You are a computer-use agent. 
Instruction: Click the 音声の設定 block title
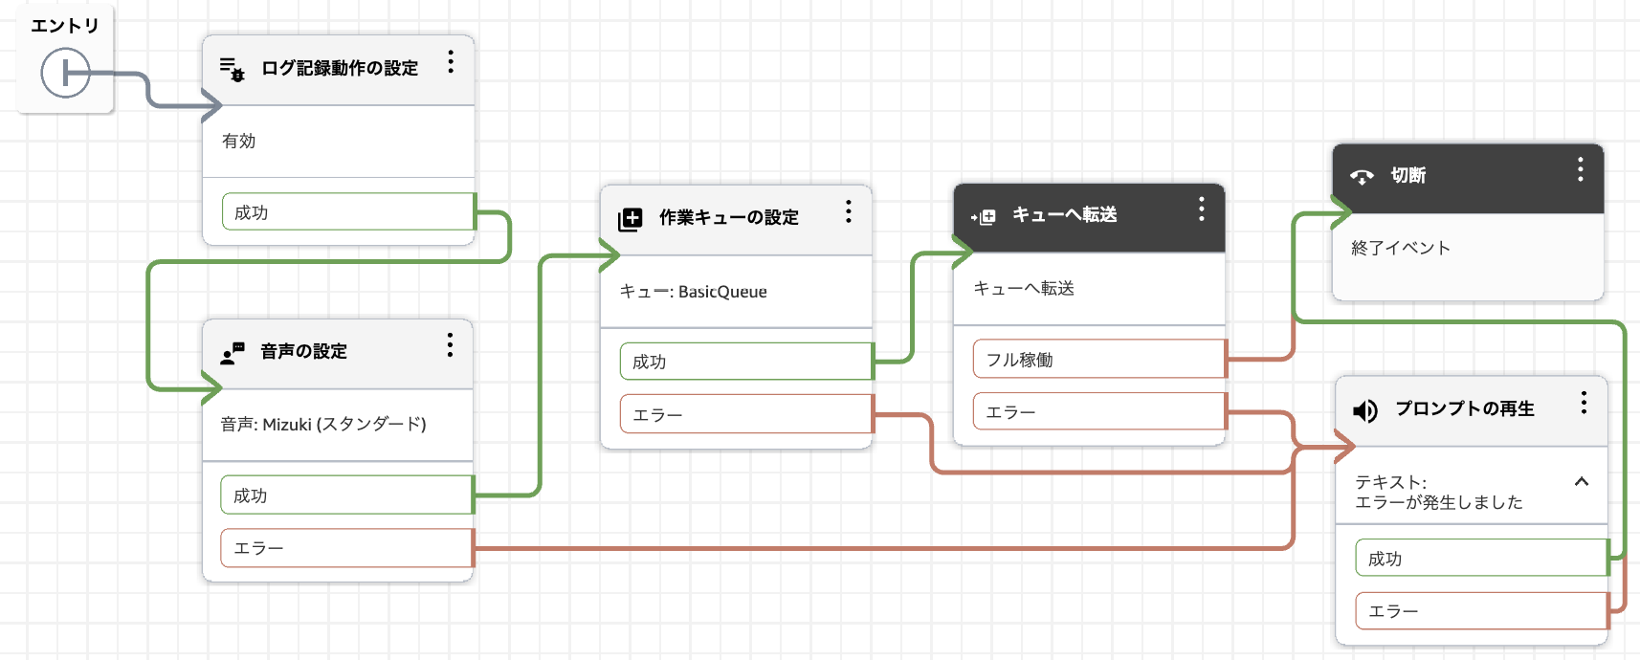303,351
